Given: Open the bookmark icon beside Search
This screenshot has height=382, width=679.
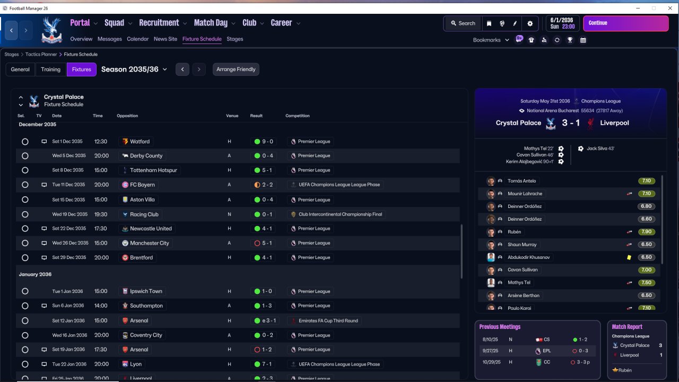Looking at the screenshot, I should coord(489,23).
